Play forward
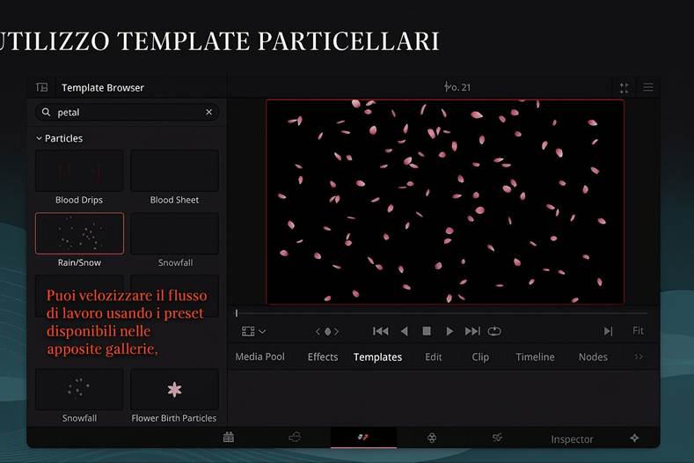The height and width of the screenshot is (463, 694). tap(449, 331)
